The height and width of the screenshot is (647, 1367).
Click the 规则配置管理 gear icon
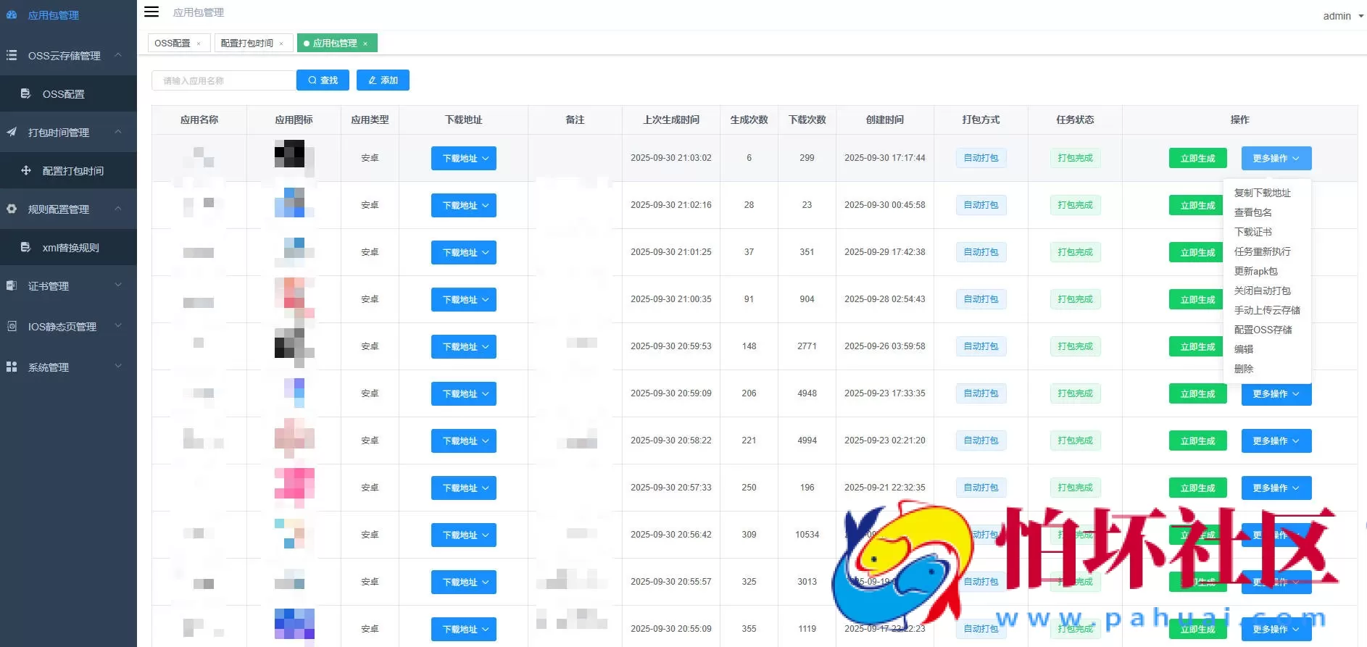click(12, 209)
